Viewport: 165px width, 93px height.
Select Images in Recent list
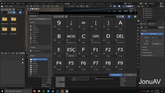click(39, 59)
